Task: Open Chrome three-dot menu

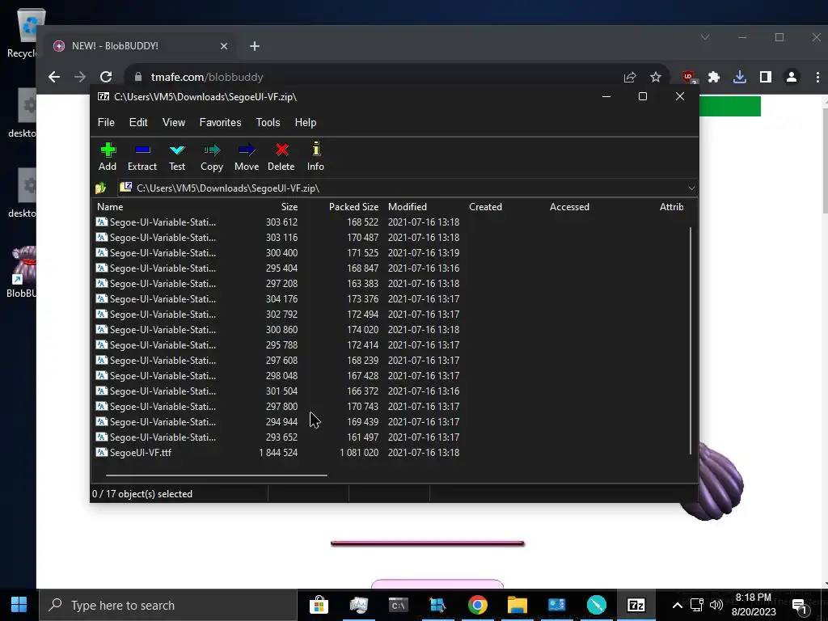Action: pyautogui.click(x=817, y=77)
